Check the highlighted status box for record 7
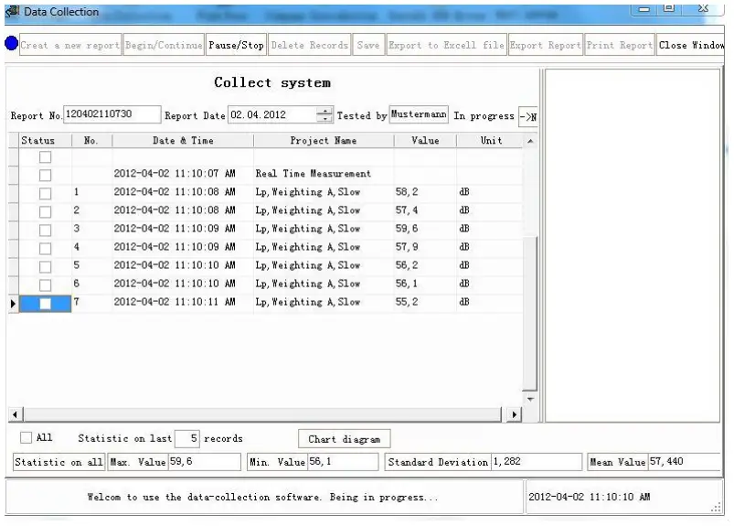734x526 pixels. coord(46,304)
